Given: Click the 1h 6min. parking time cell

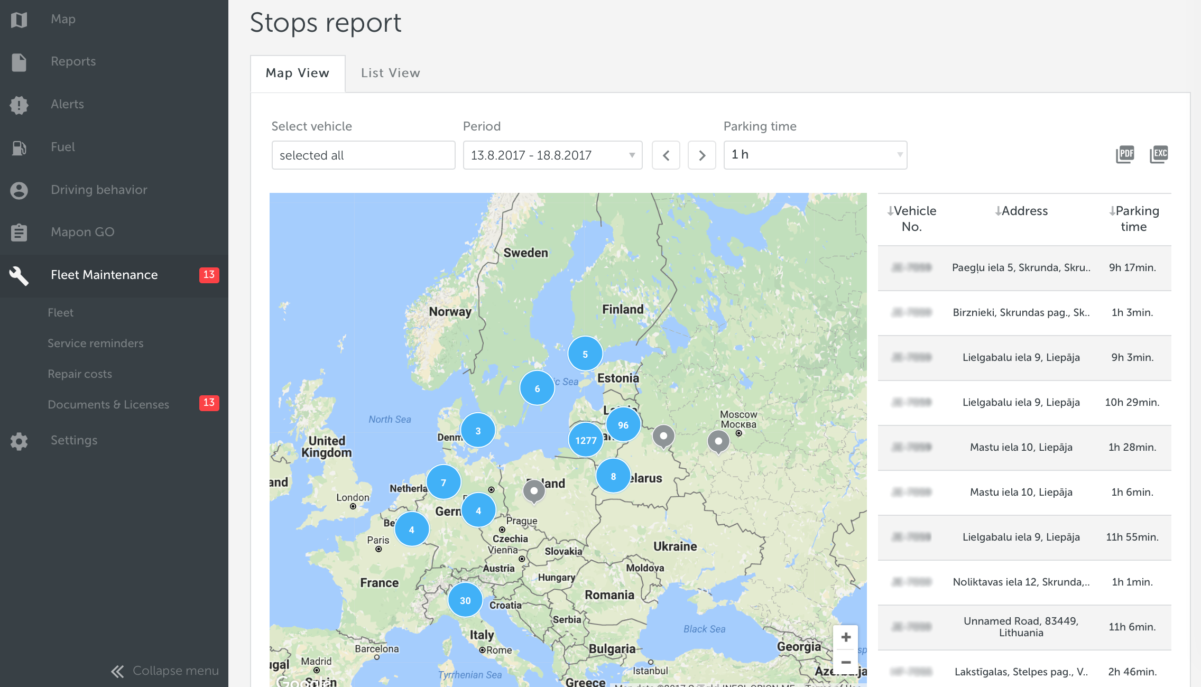Looking at the screenshot, I should pos(1132,492).
